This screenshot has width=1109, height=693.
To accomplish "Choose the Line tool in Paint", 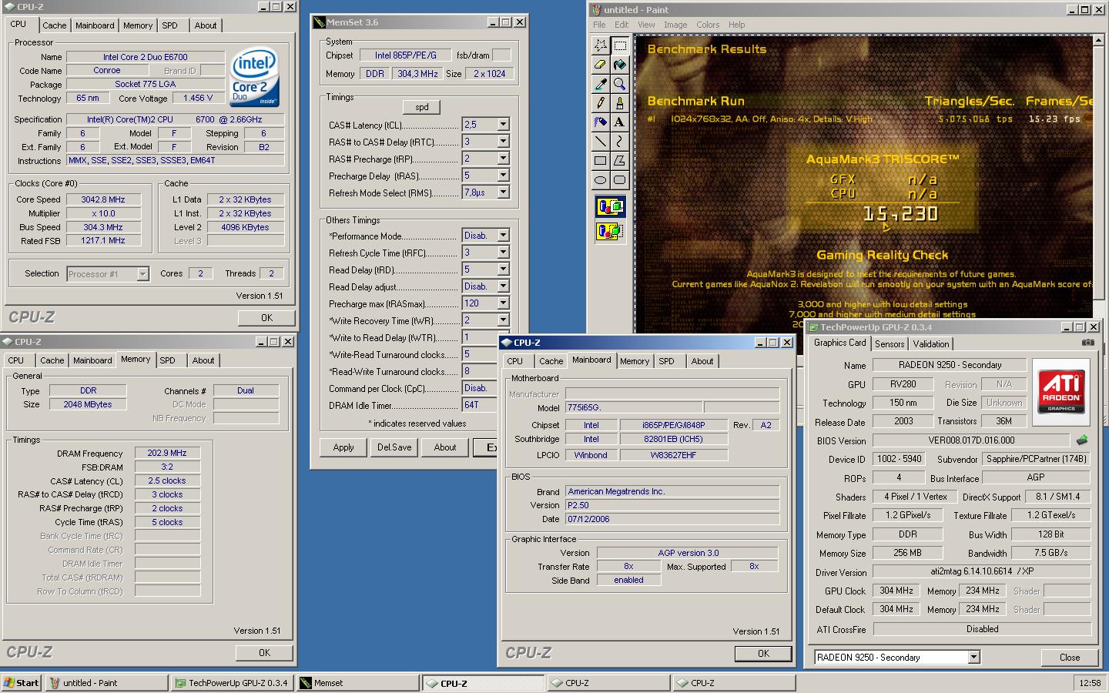I will pos(600,142).
